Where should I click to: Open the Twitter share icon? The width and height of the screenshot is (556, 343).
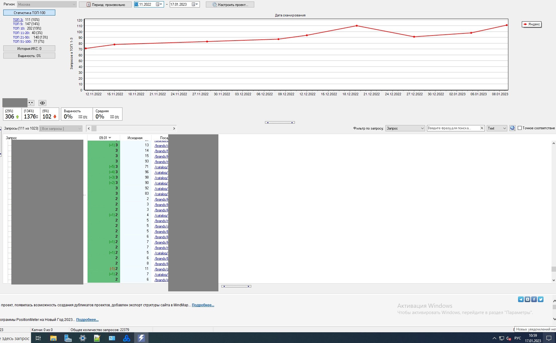(x=540, y=299)
